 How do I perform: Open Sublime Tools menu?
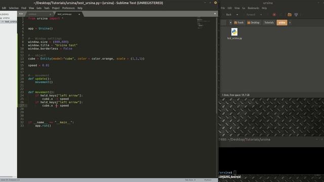pyautogui.click(x=47, y=8)
